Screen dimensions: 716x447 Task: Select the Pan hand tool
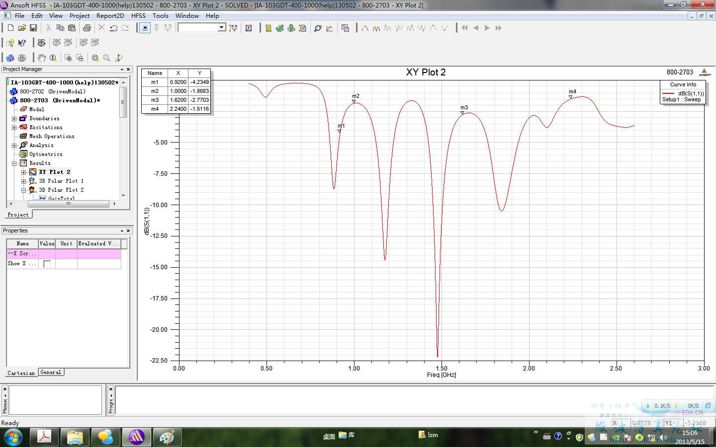point(42,58)
